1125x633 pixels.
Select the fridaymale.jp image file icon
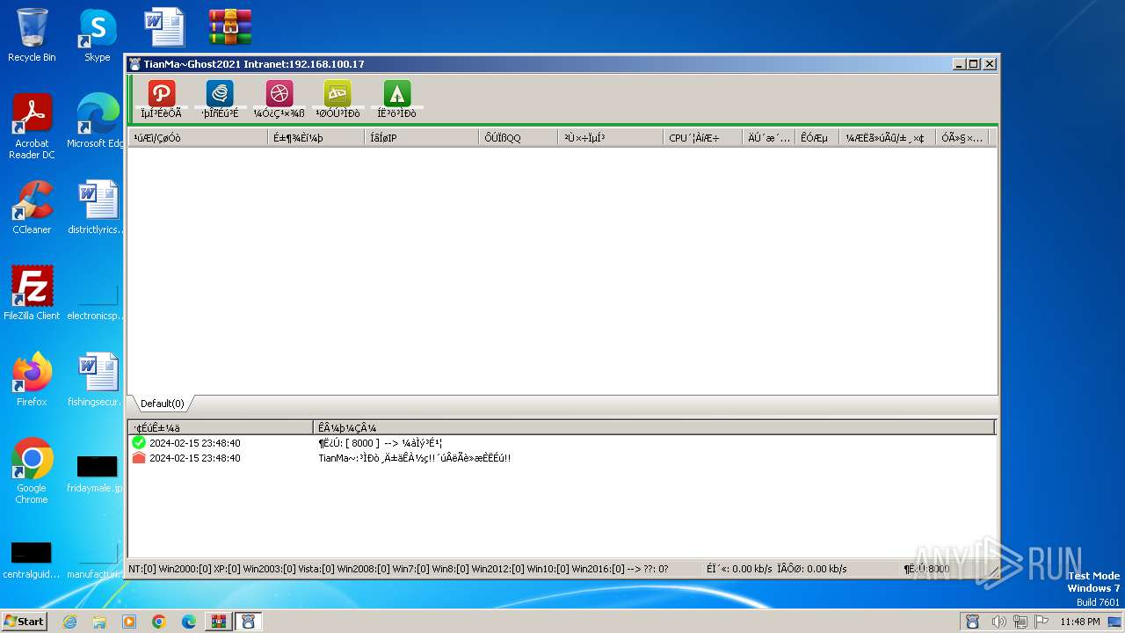[x=97, y=467]
